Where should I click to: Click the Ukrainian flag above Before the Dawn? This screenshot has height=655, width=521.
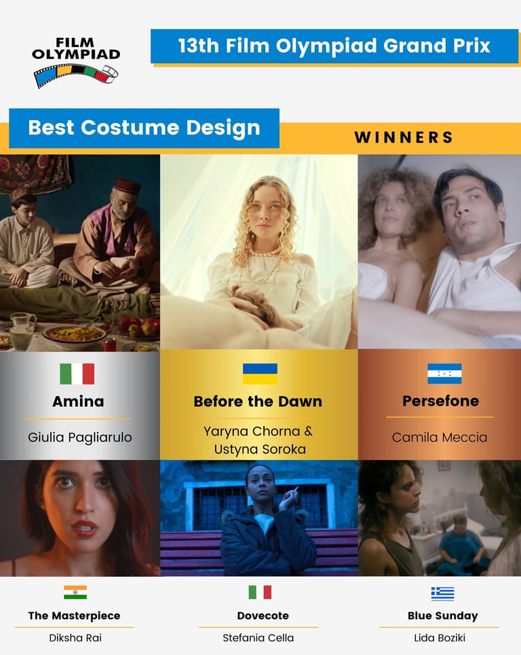(260, 374)
